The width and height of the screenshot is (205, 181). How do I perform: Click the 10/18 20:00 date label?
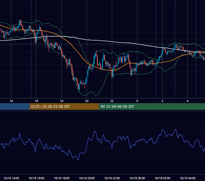[x=87, y=178]
